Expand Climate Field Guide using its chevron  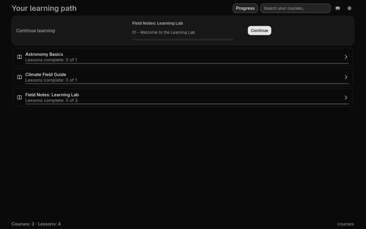pos(346,77)
